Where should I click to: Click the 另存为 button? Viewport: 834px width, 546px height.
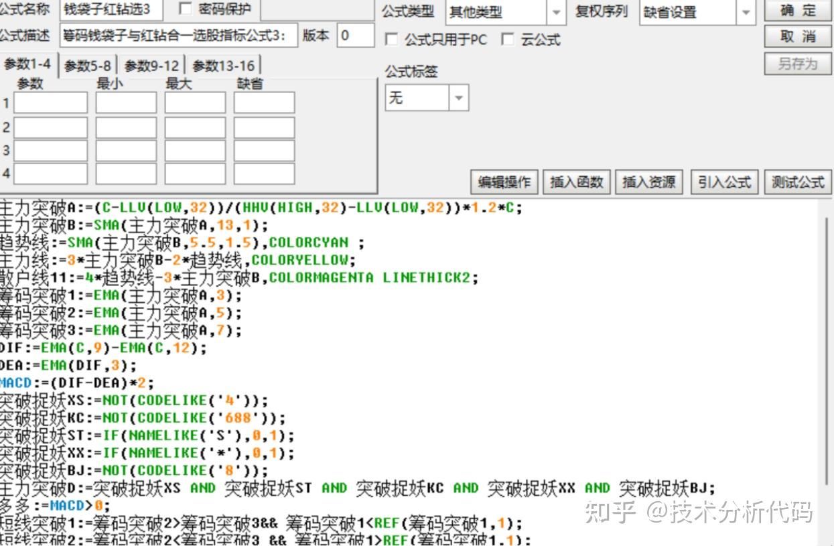pos(798,64)
